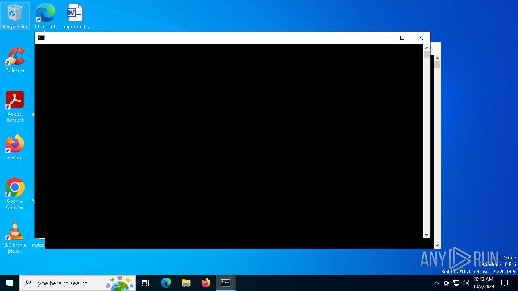
Task: Launch the Adobe Acrobat desktop shortcut
Action: coord(15,107)
